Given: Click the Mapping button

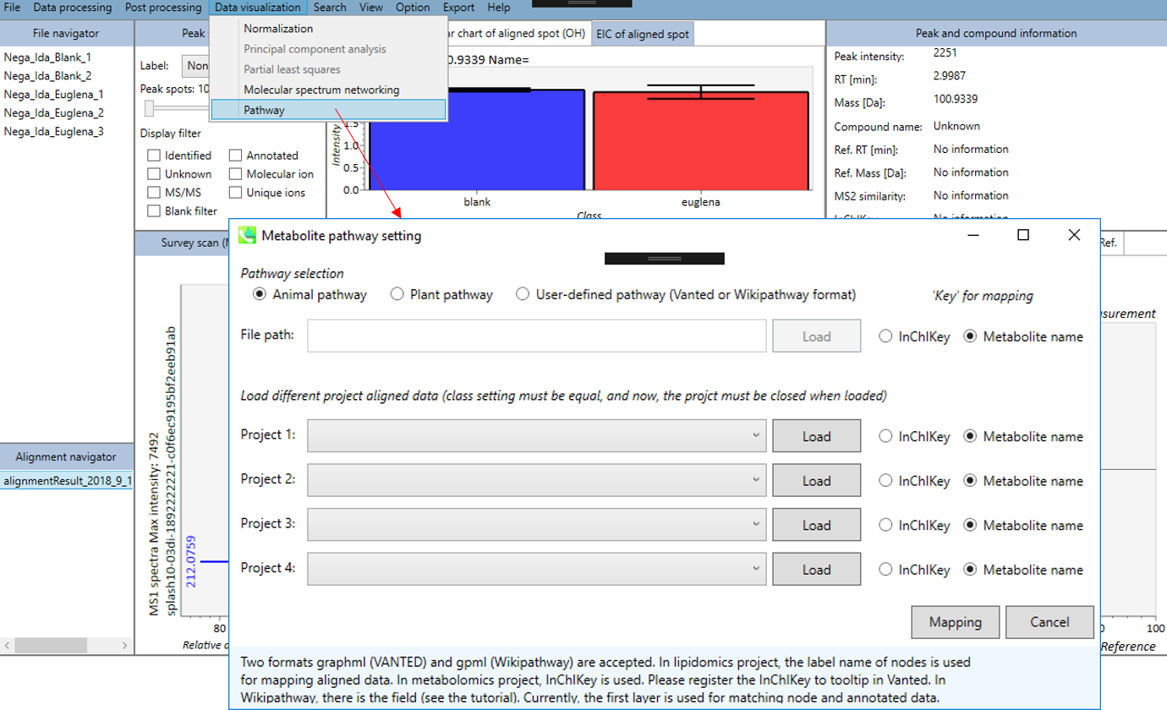Looking at the screenshot, I should (956, 622).
